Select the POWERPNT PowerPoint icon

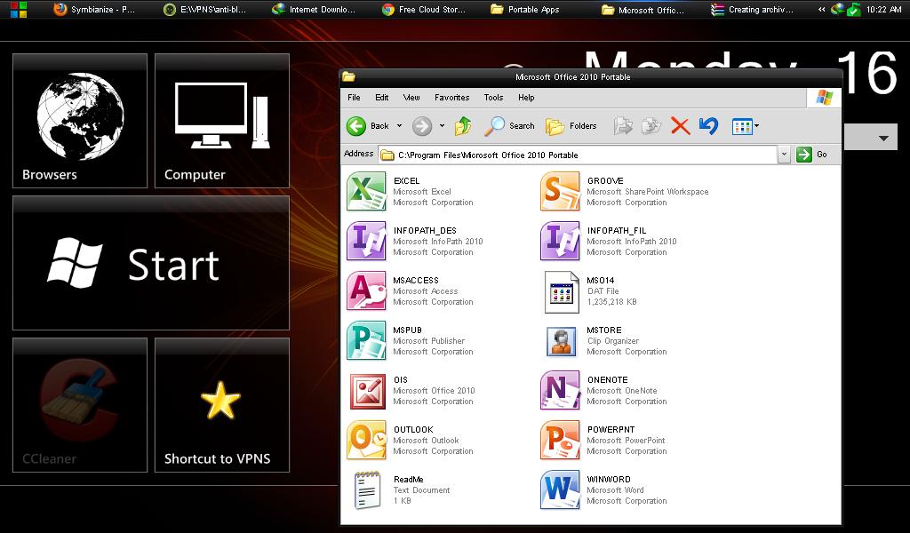pyautogui.click(x=560, y=441)
